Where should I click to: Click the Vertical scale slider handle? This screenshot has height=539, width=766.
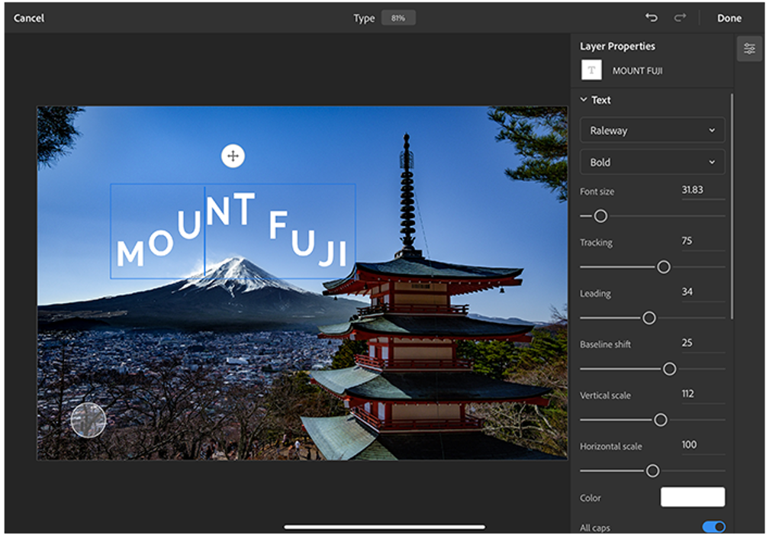(x=661, y=420)
